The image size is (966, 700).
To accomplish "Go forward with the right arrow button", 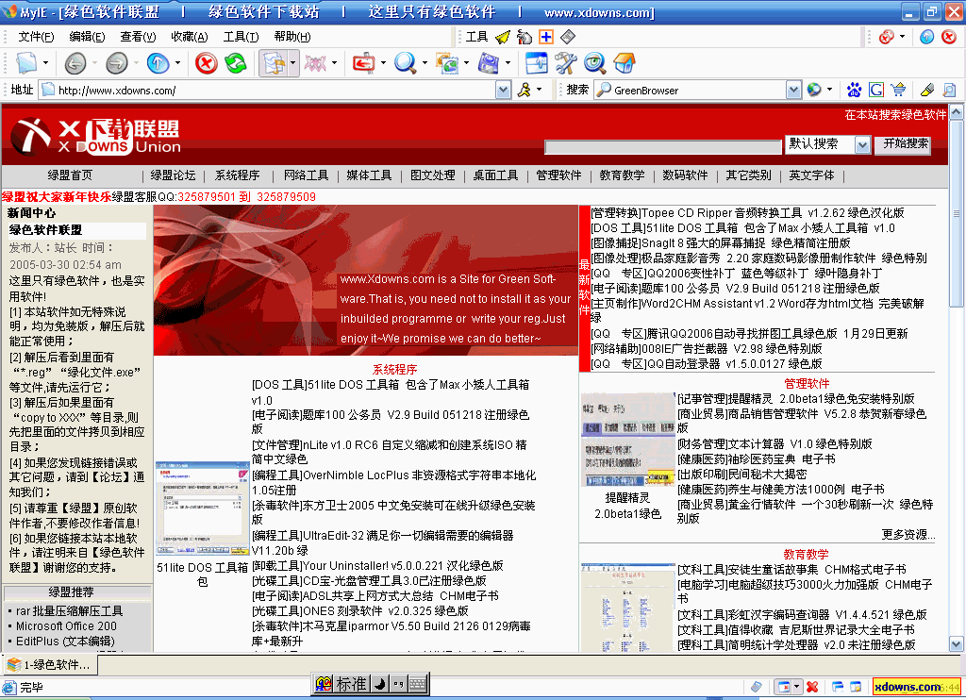I will [116, 63].
